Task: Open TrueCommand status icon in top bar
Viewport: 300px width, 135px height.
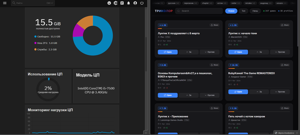Action: (x=115, y=3)
